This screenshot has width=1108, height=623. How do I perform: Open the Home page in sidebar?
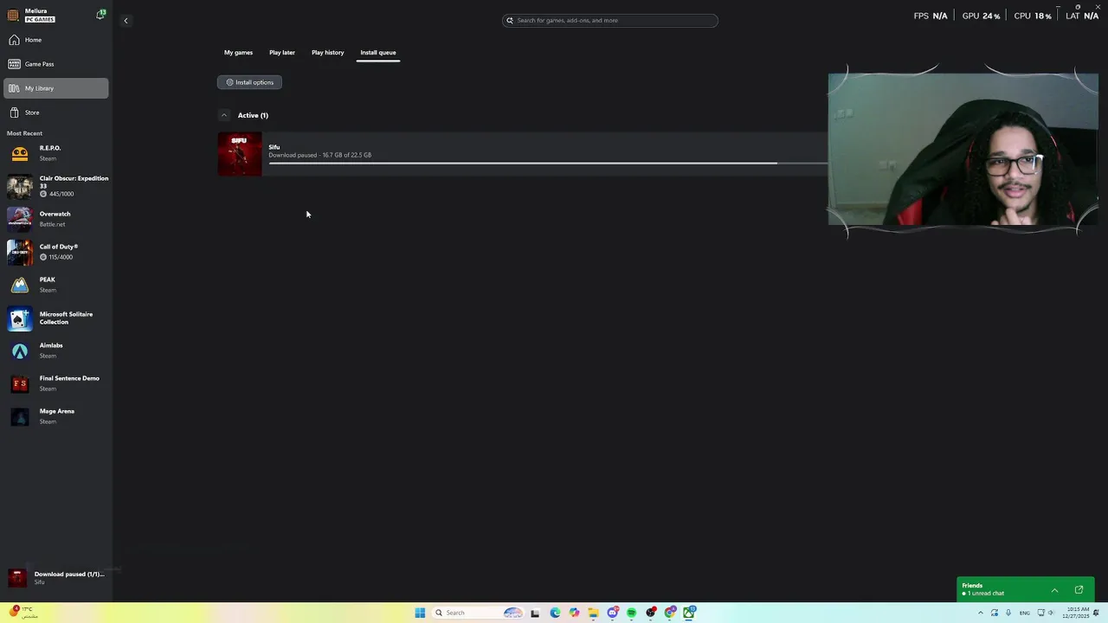[56, 40]
